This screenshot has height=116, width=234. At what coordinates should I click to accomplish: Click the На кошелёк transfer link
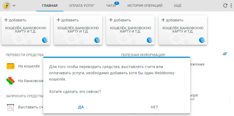pyautogui.click(x=29, y=66)
